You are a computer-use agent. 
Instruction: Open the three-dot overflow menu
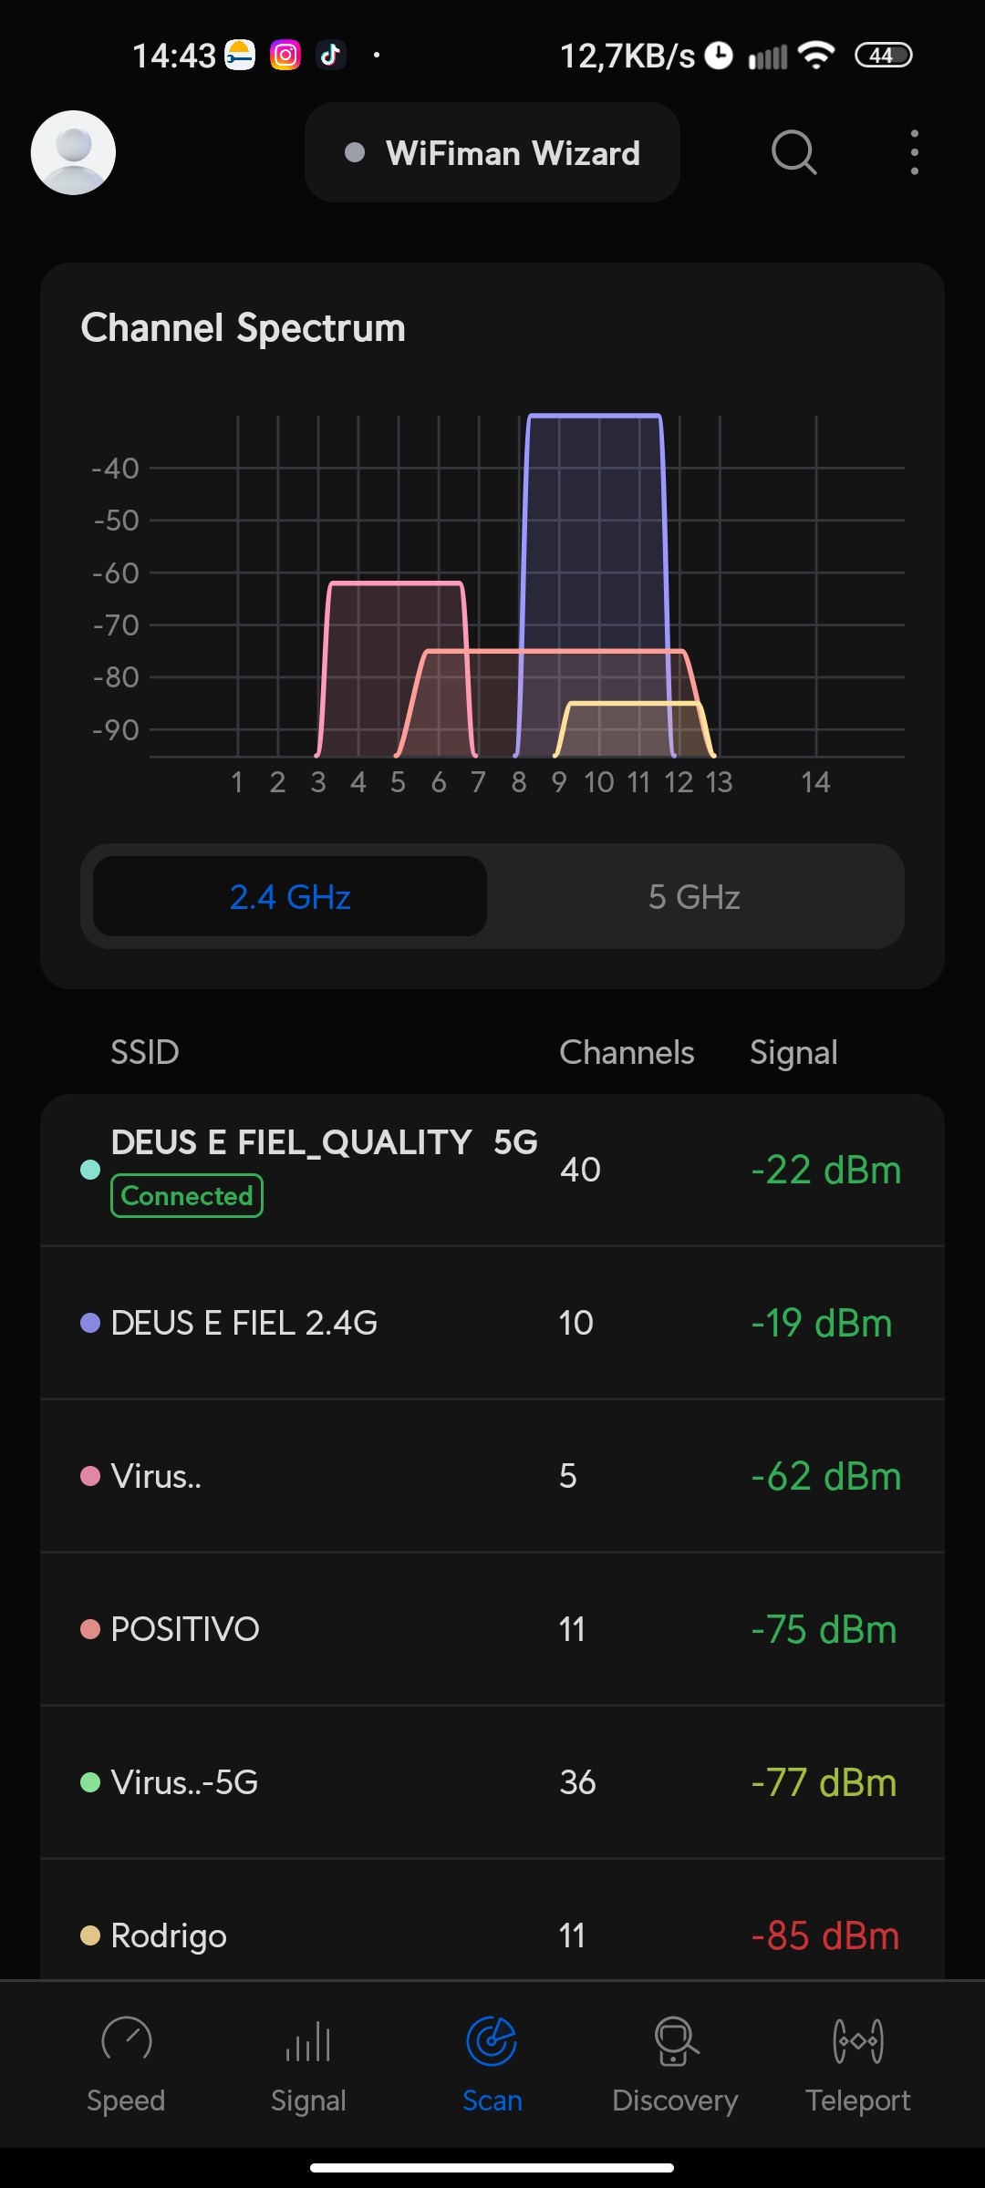click(914, 152)
